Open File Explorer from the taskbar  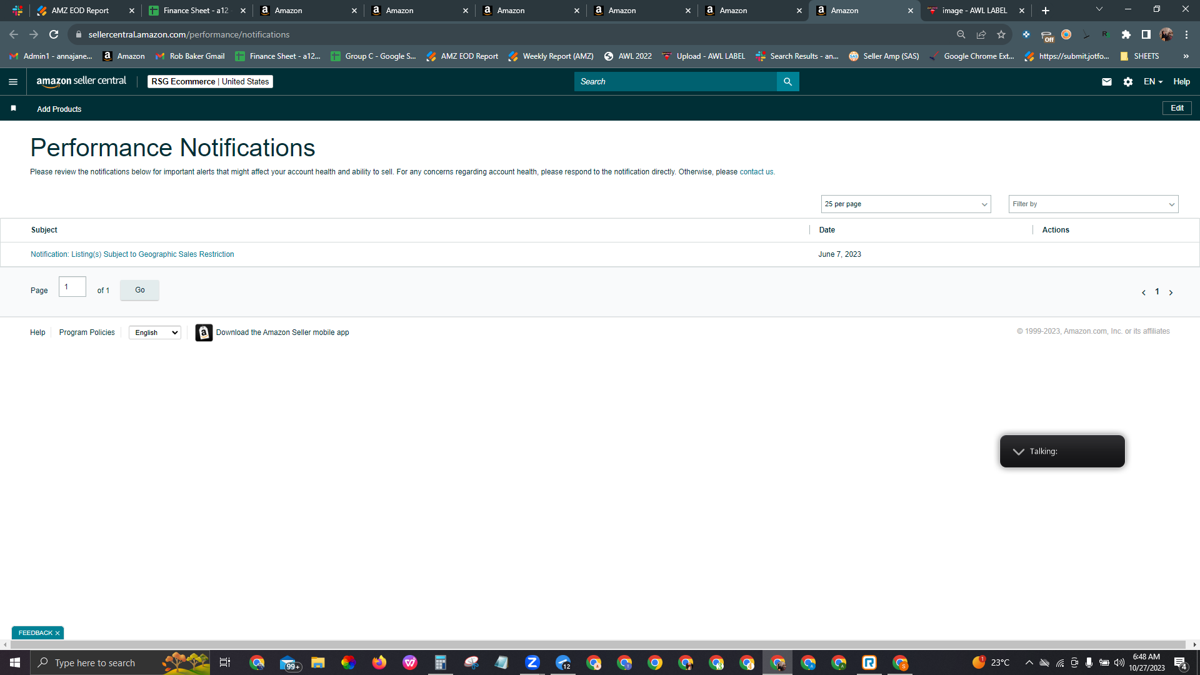click(318, 662)
